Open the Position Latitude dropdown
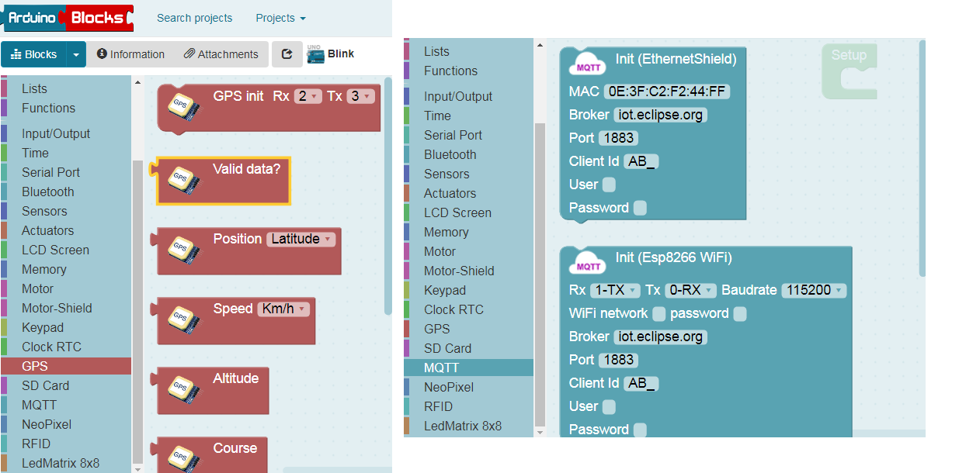This screenshot has width=959, height=473. coord(301,239)
